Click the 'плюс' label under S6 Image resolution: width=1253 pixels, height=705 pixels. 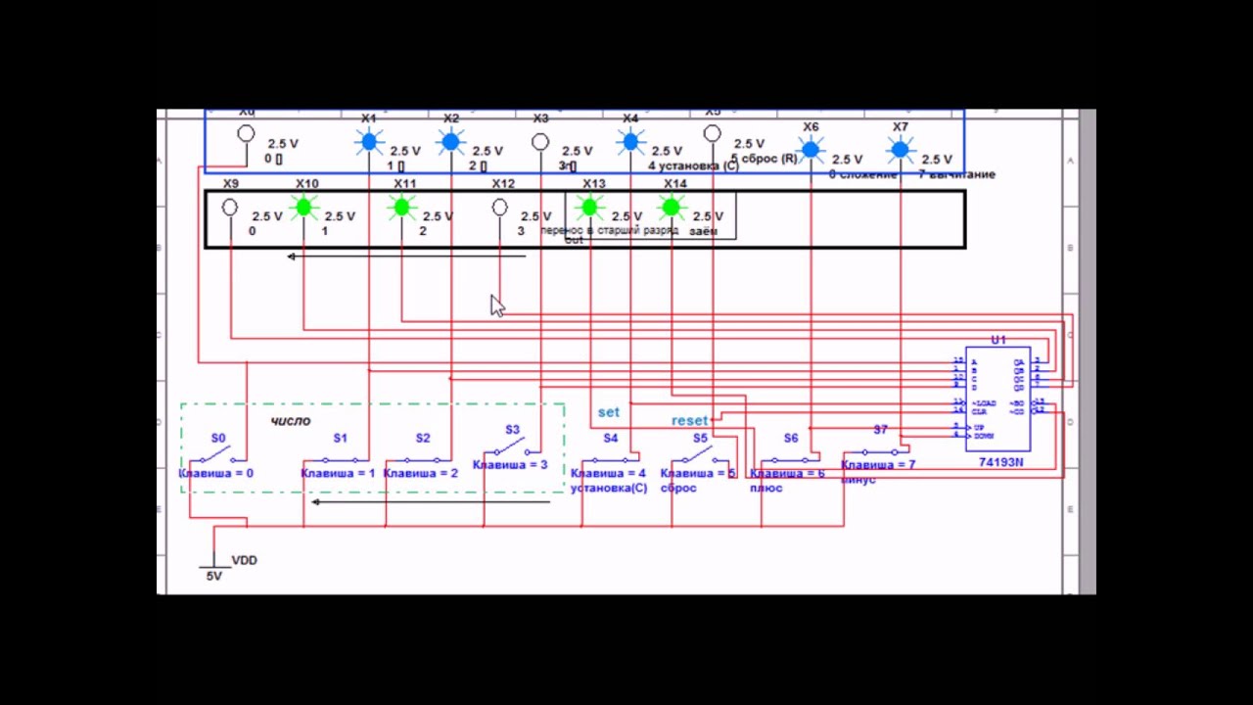(x=766, y=488)
